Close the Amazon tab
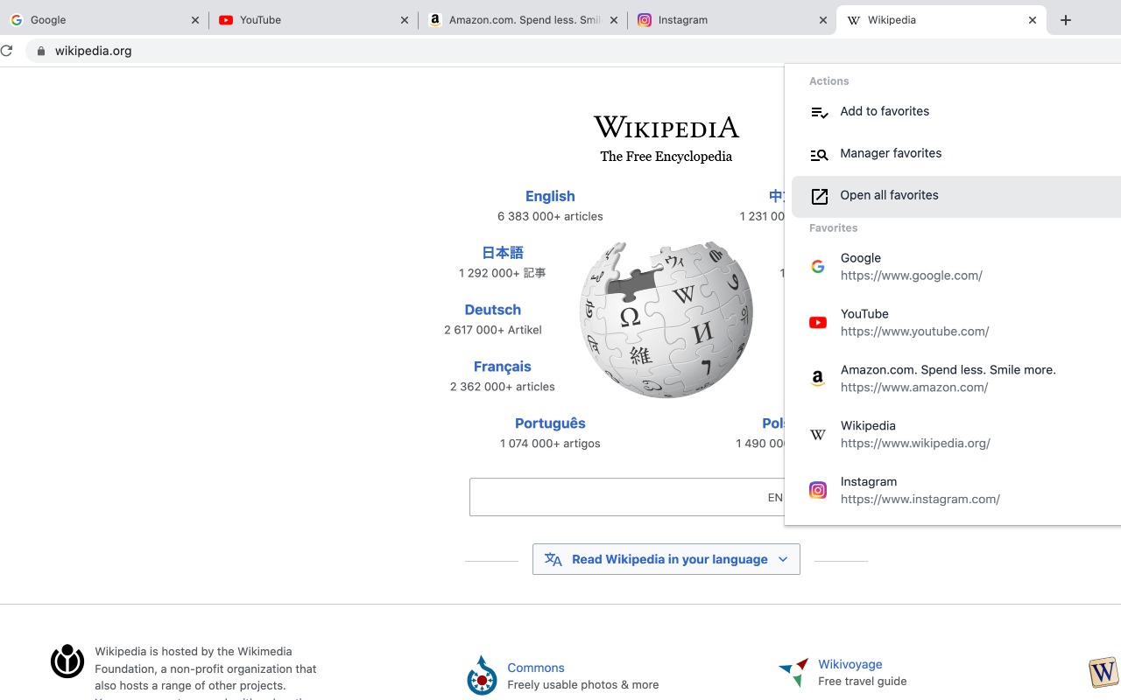 [613, 20]
